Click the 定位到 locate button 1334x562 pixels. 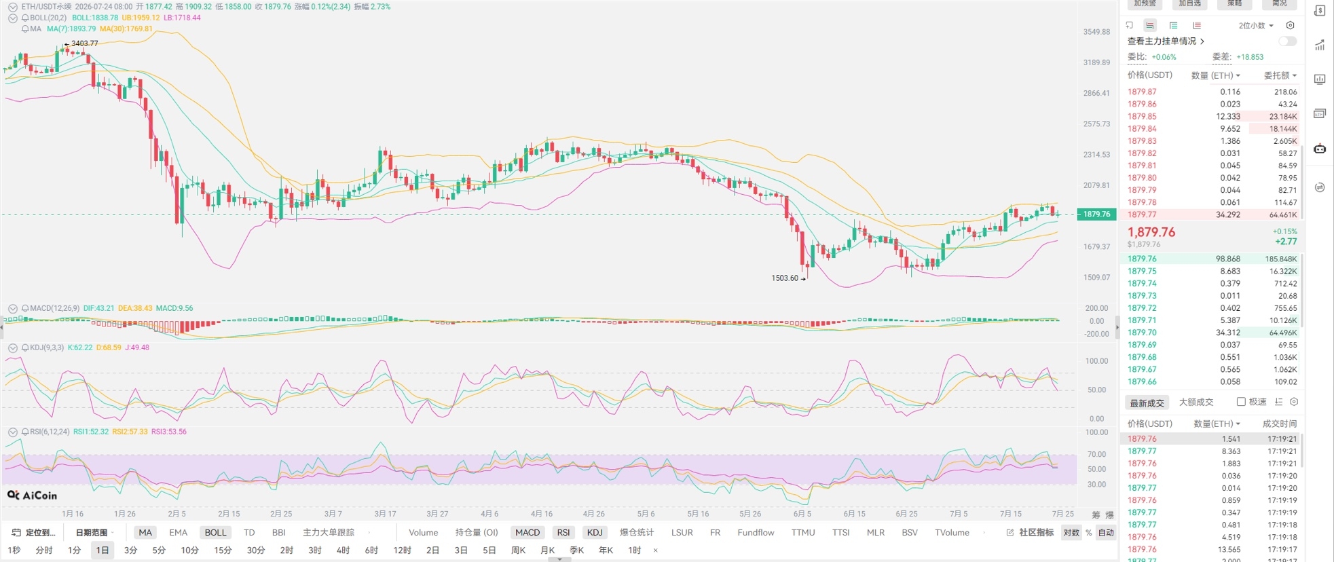point(34,532)
